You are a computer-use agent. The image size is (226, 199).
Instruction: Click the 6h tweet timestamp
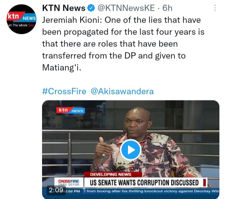[x=167, y=8]
